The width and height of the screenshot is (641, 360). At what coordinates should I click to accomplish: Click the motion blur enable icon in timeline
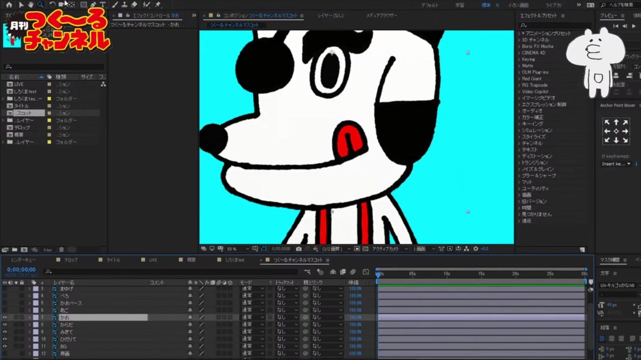click(x=353, y=272)
